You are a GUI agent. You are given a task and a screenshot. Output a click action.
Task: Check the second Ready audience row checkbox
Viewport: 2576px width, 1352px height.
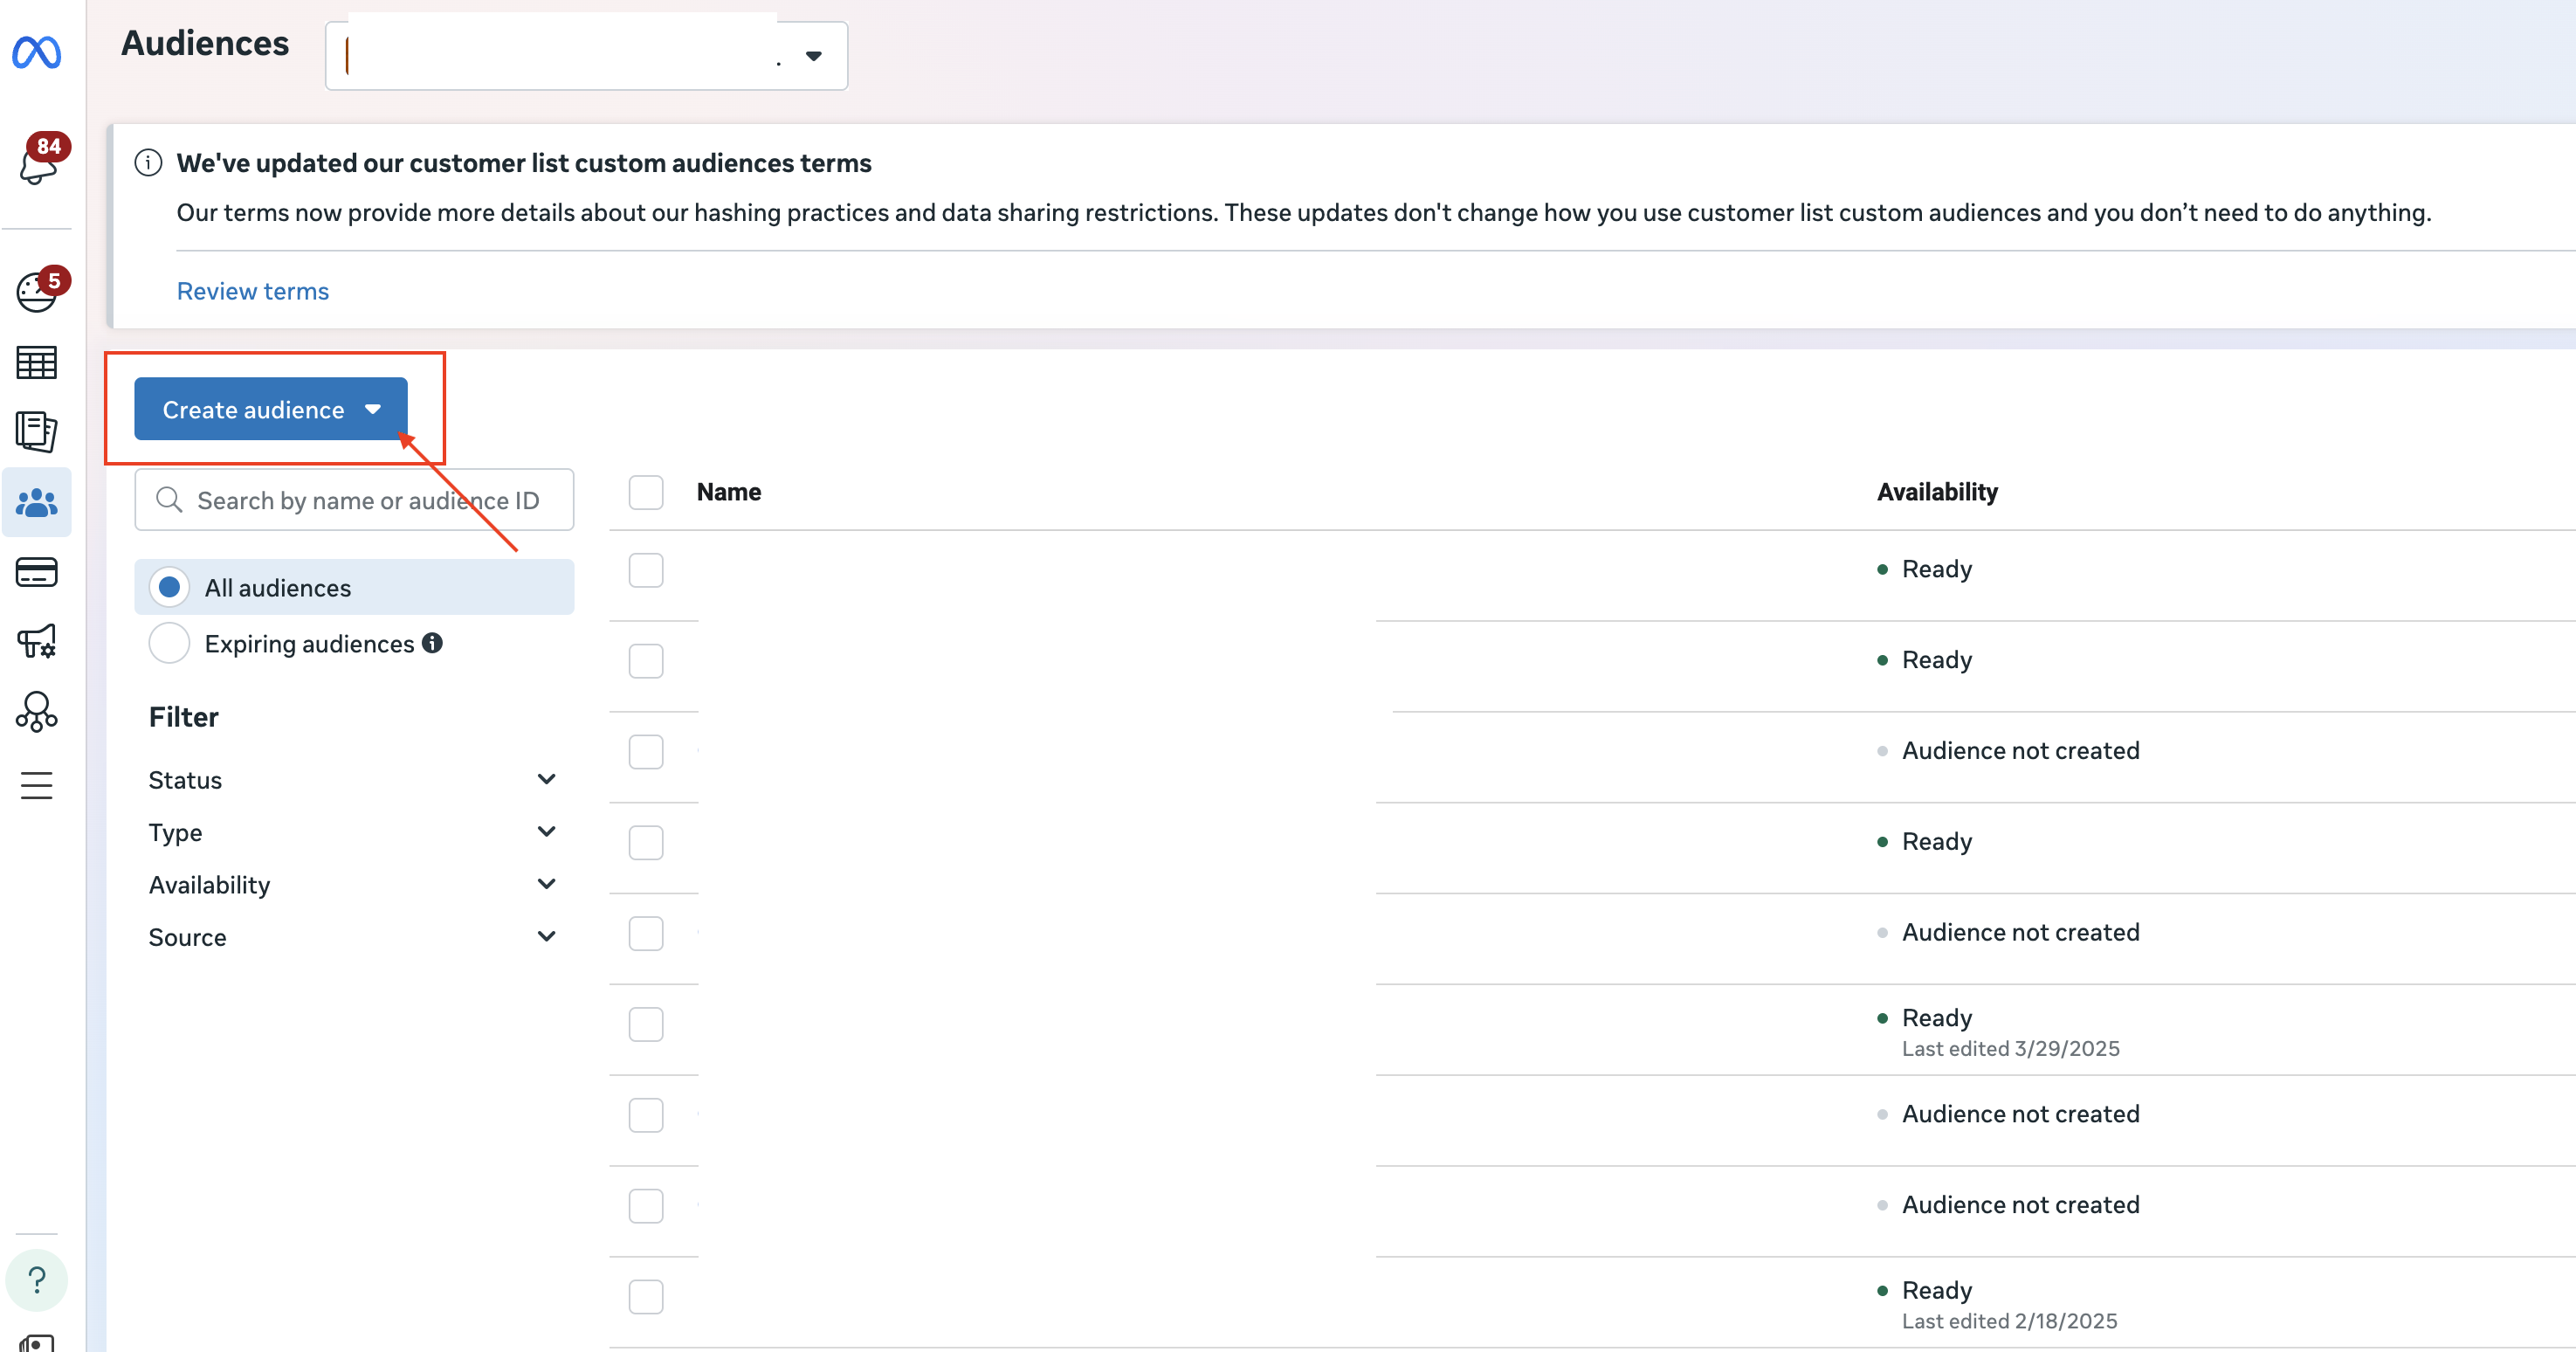pyautogui.click(x=646, y=661)
